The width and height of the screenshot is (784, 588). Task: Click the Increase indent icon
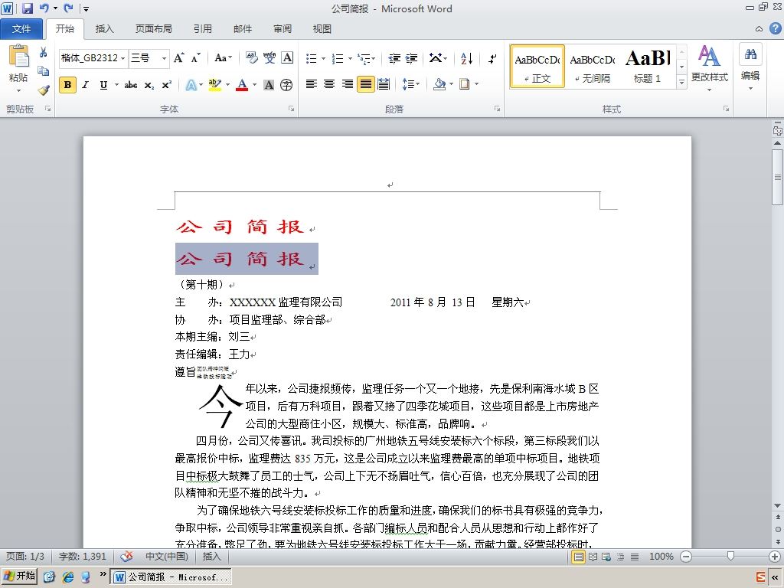[411, 58]
